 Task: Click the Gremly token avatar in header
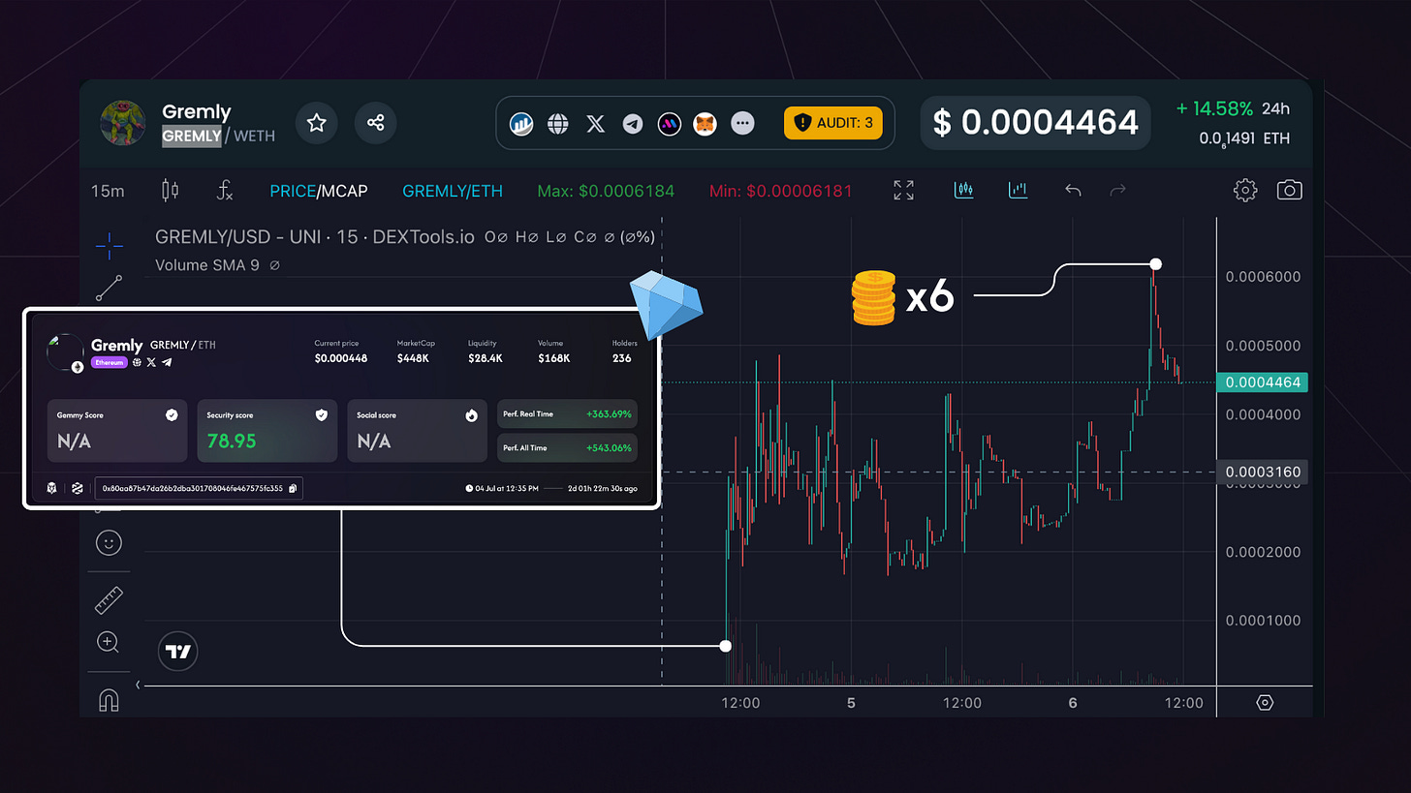coord(123,123)
